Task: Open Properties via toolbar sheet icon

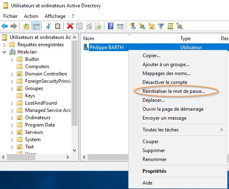Action: [x=79, y=26]
